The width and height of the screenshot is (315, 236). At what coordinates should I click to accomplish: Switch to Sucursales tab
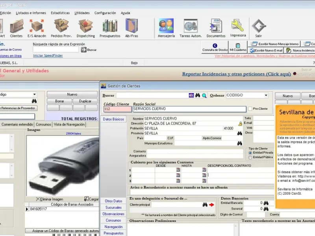click(x=113, y=207)
